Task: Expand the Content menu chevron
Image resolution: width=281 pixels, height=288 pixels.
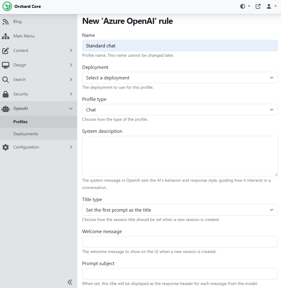Action: click(71, 50)
